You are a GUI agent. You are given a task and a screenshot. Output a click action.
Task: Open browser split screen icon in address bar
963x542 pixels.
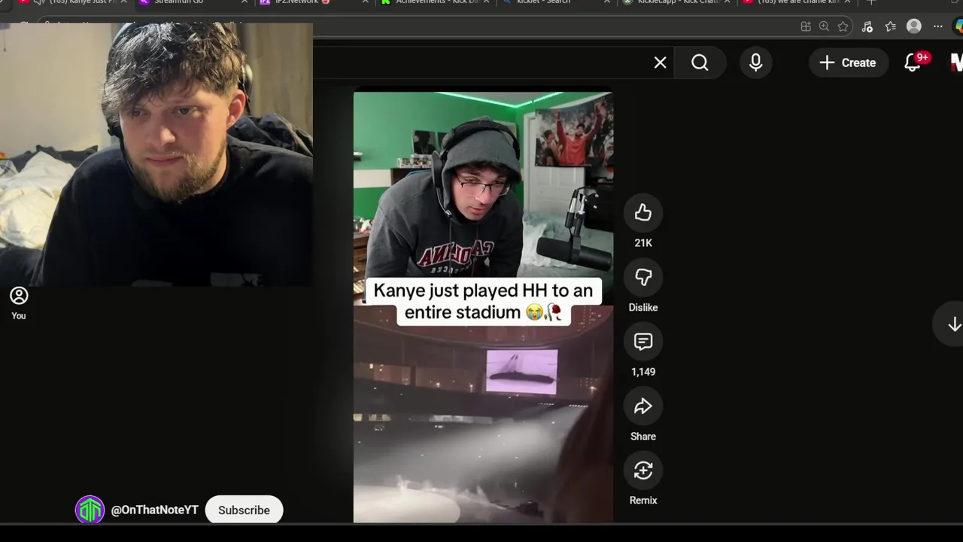tap(806, 26)
